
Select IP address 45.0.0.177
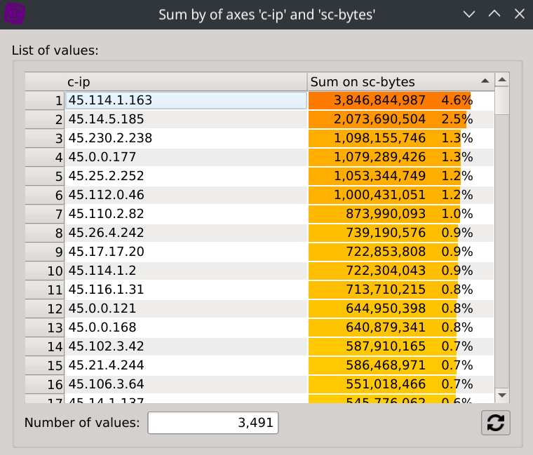click(x=186, y=157)
